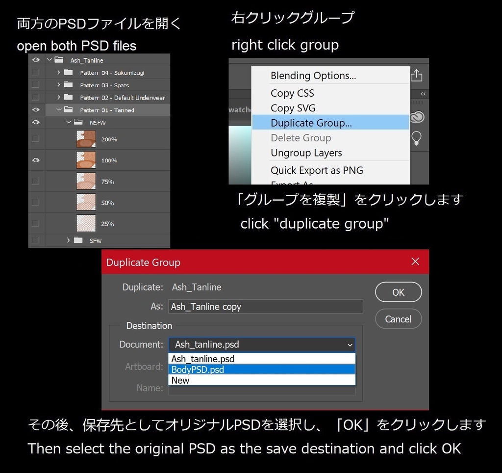This screenshot has height=473, width=502.
Task: Click OK in the Duplicate Group dialog
Action: 398,292
